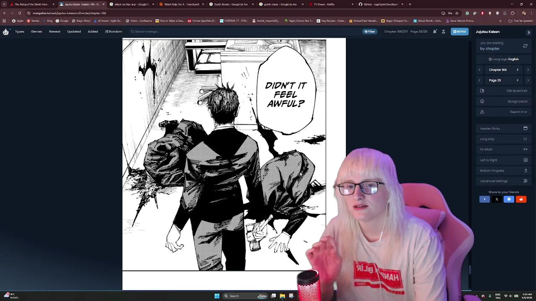
Task: Open the Chapter 166 dropdown
Action: point(504,70)
